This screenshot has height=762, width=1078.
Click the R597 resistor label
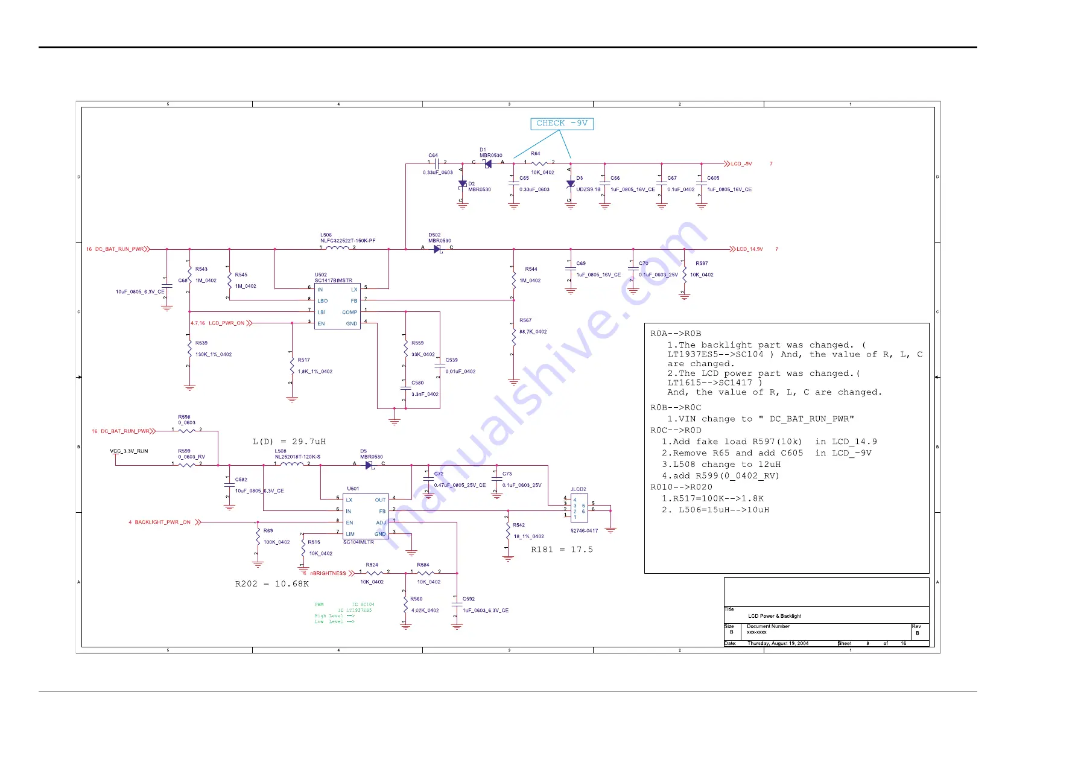[x=702, y=264]
